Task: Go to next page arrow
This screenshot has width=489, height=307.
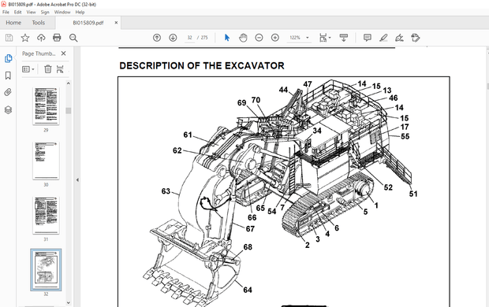Action: [173, 38]
